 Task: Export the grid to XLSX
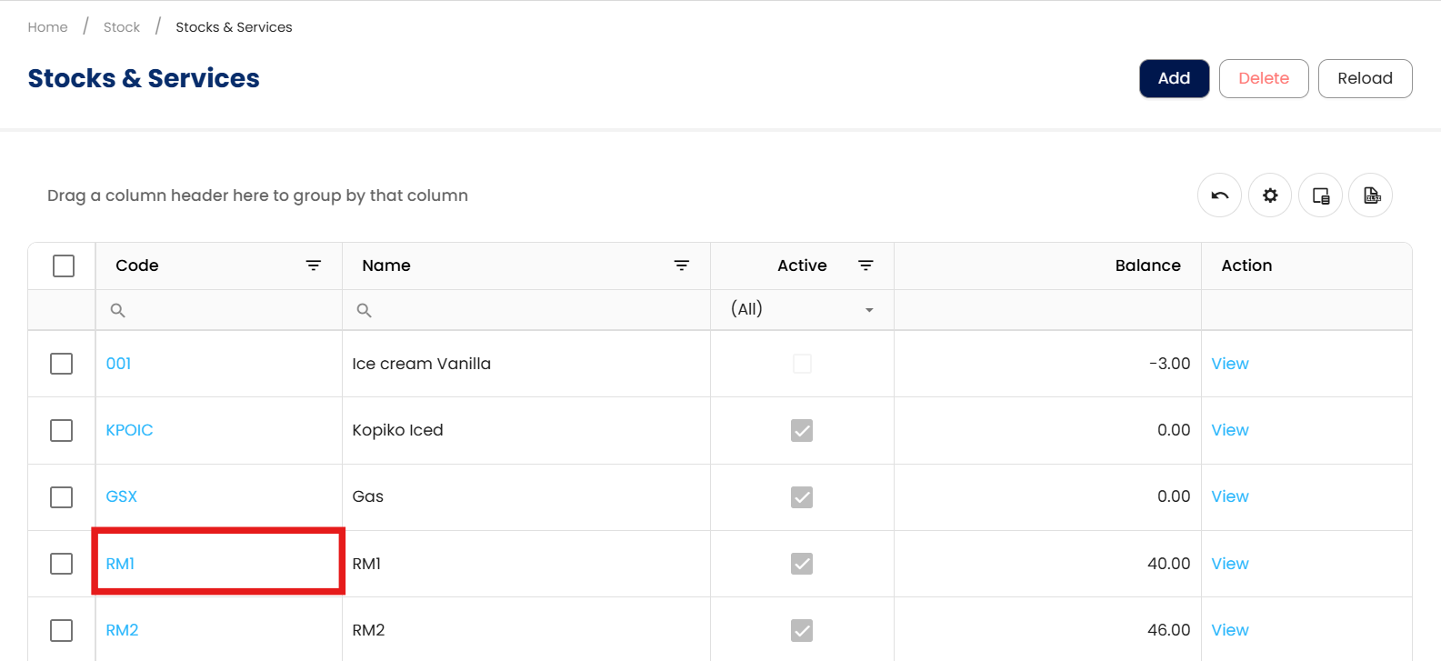tap(1371, 195)
